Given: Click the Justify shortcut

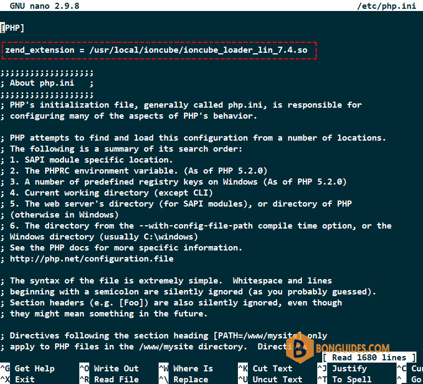Looking at the screenshot, I should pyautogui.click(x=342, y=369).
